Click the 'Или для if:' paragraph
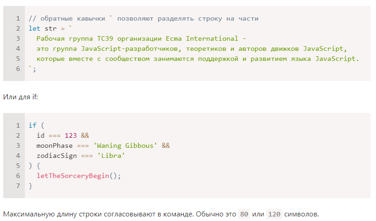376x221 pixels. [x=21, y=97]
